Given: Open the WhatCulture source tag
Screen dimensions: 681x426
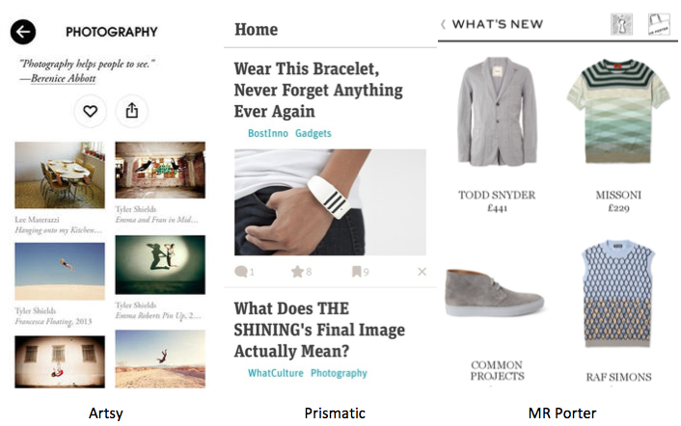Looking at the screenshot, I should pyautogui.click(x=275, y=373).
